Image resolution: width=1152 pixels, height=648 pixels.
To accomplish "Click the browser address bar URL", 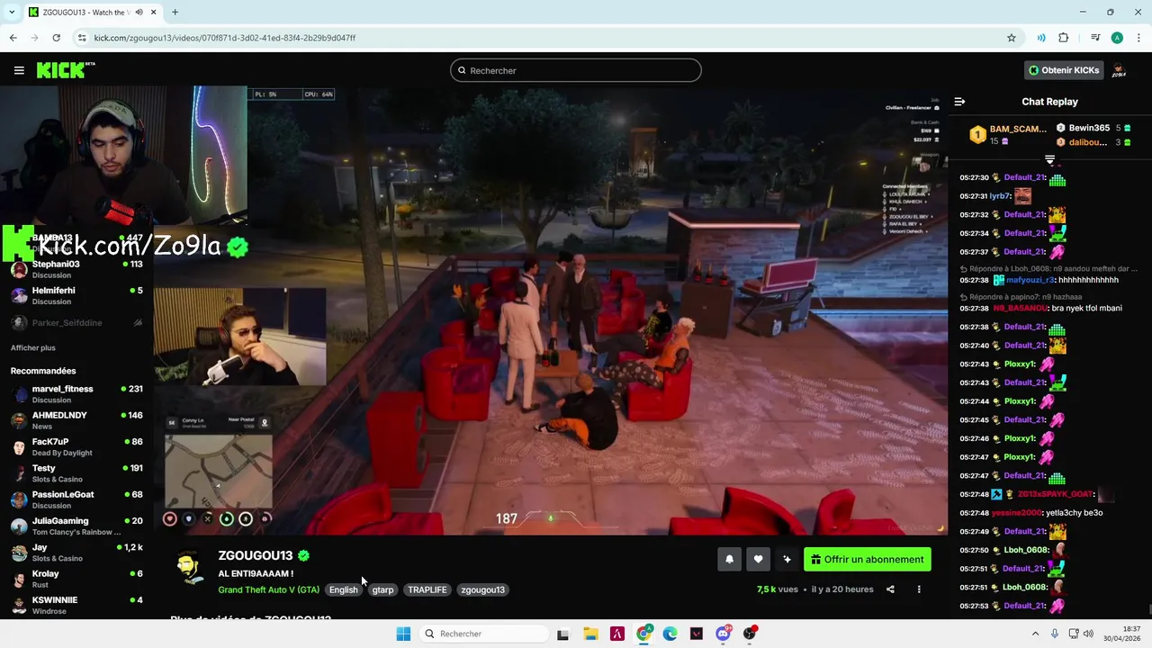I will click(x=225, y=38).
